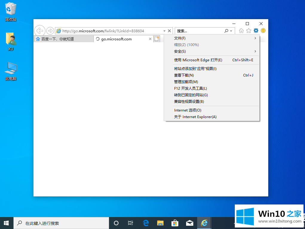The height and width of the screenshot is (229, 305).
Task: Open 查看下载(N) menu entry
Action: tap(212, 75)
